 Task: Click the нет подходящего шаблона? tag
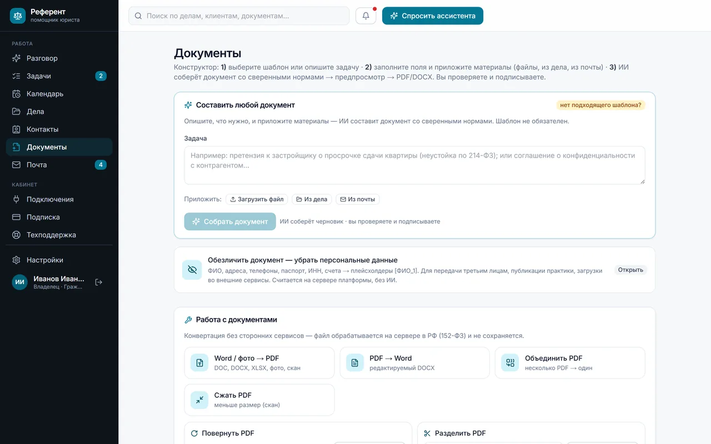[x=600, y=105]
